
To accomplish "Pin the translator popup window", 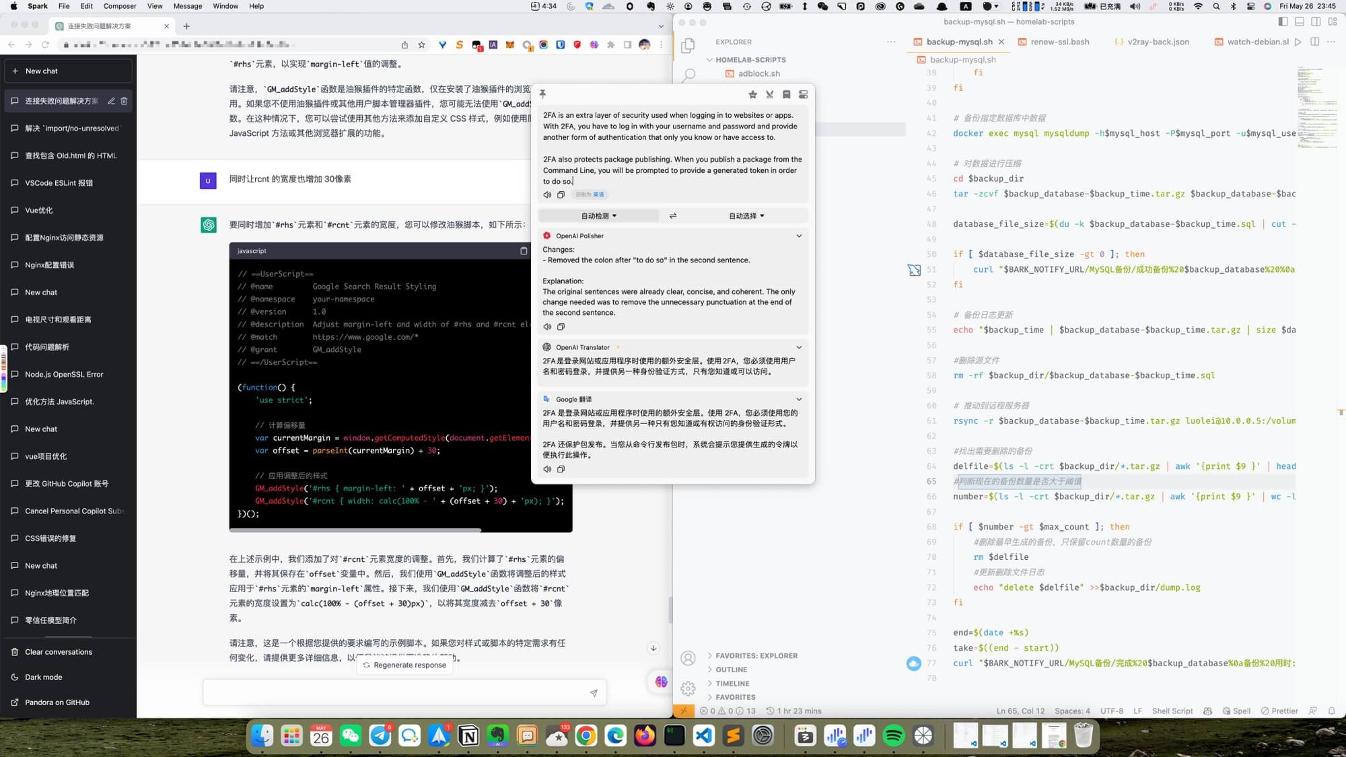I will (542, 94).
